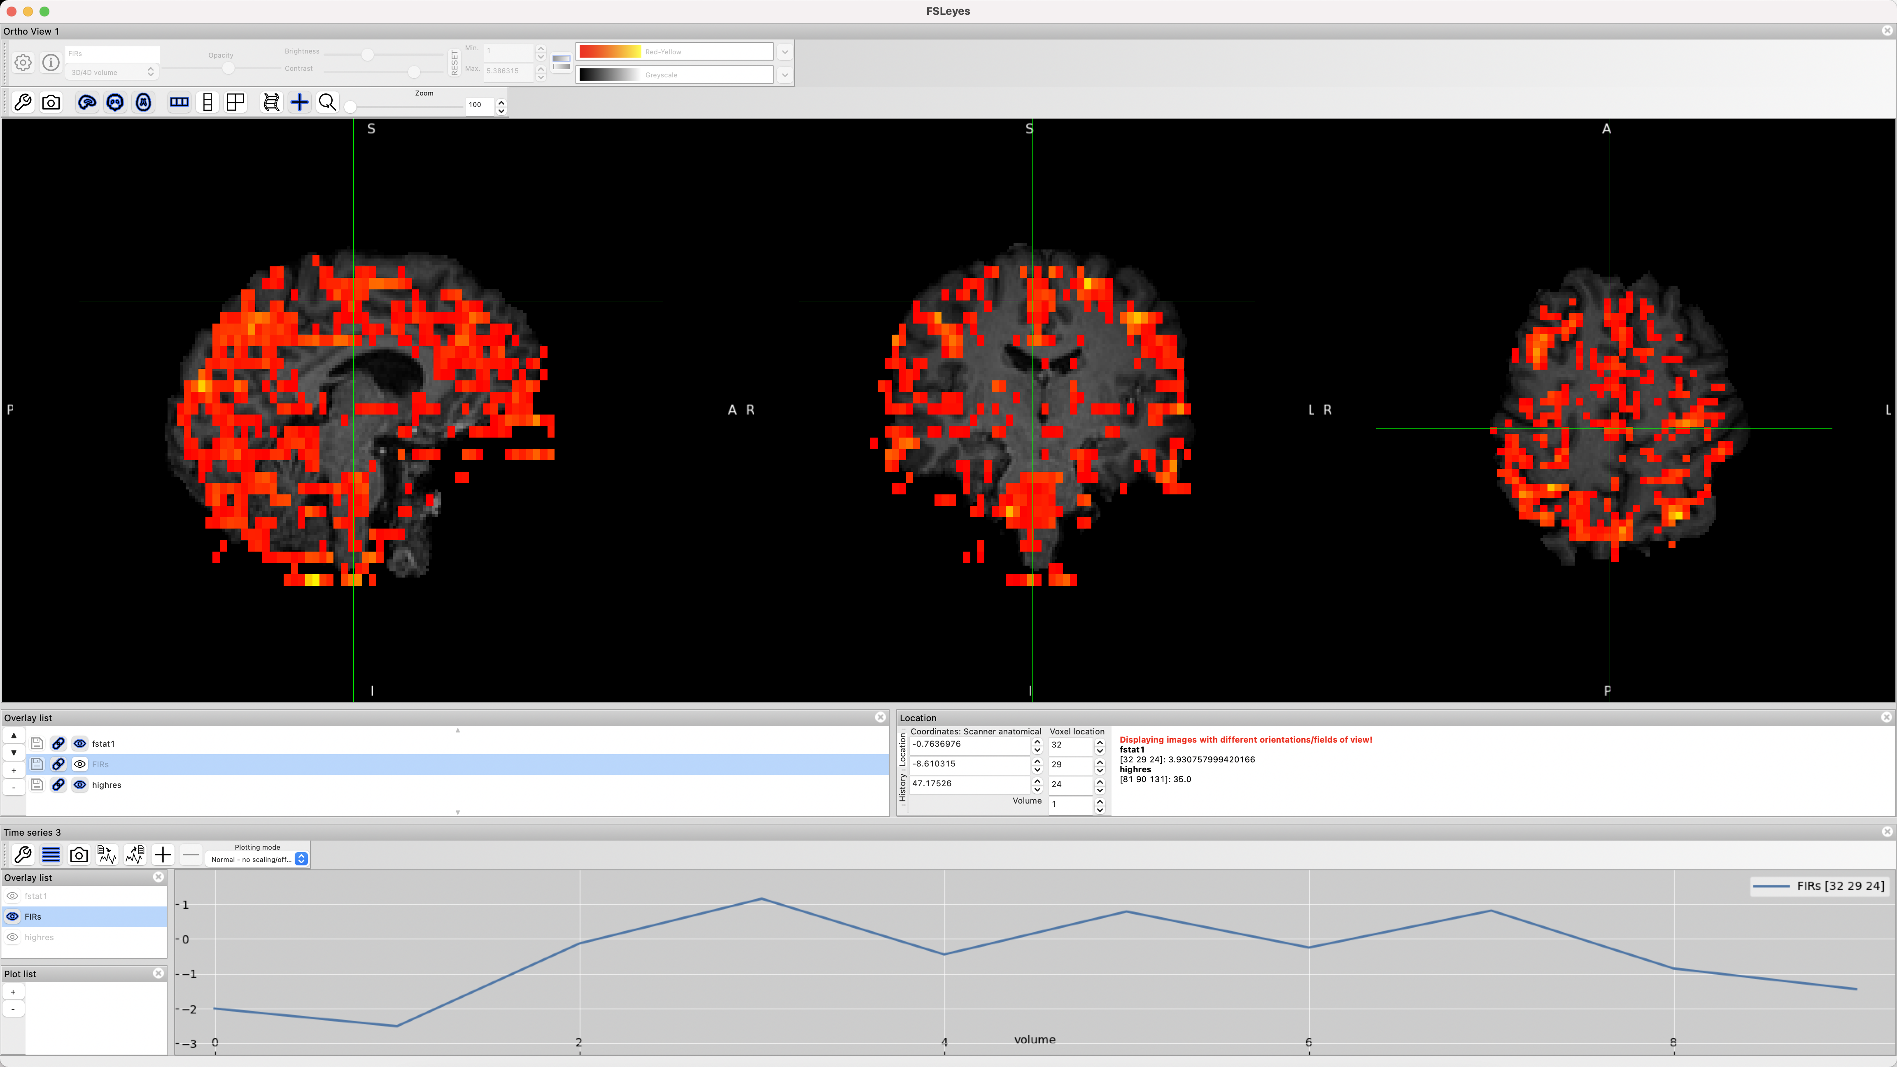Toggle link icon for fstat1 overlay
This screenshot has width=1897, height=1067.
58,744
